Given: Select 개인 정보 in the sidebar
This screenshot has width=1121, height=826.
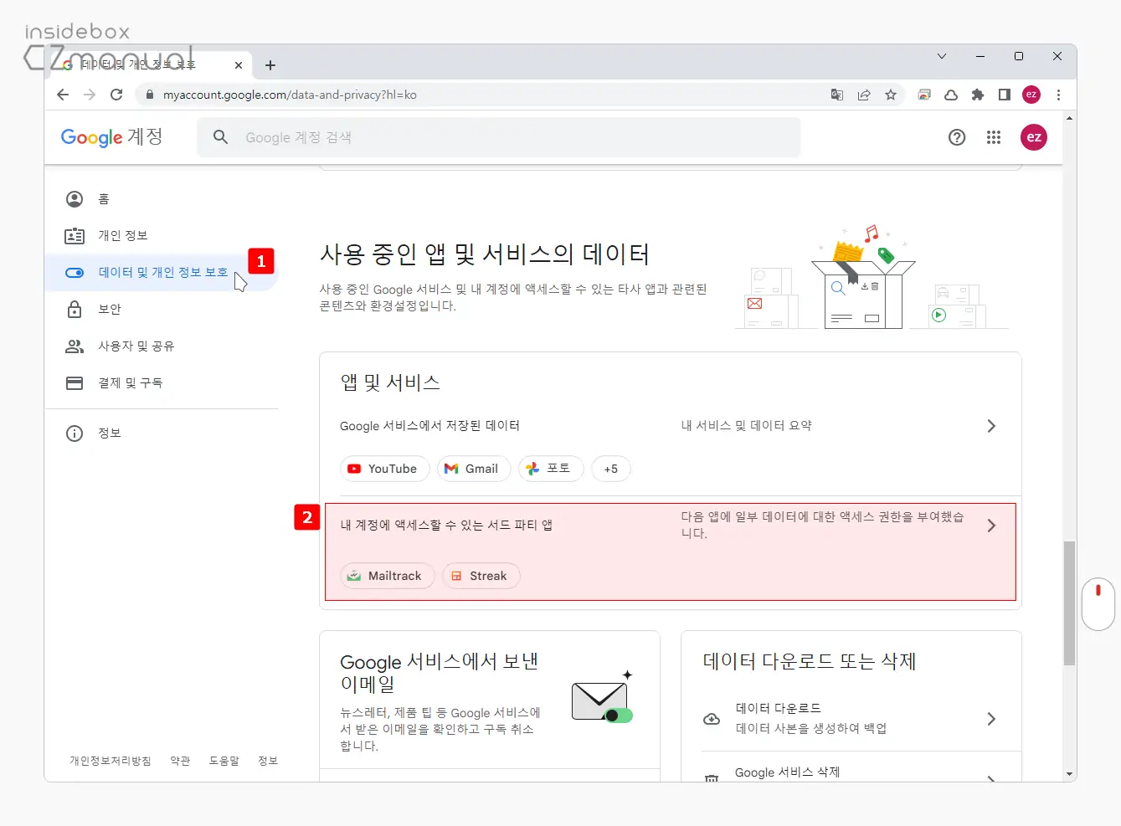Looking at the screenshot, I should pos(162,235).
